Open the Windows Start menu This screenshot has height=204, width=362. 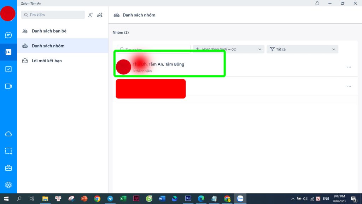coord(6,199)
